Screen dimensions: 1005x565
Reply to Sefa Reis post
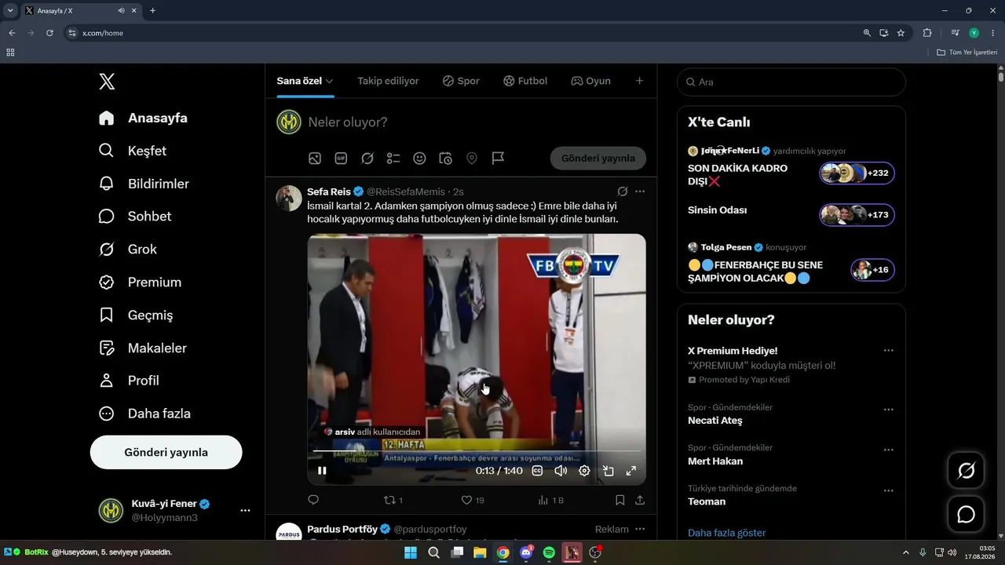313,500
